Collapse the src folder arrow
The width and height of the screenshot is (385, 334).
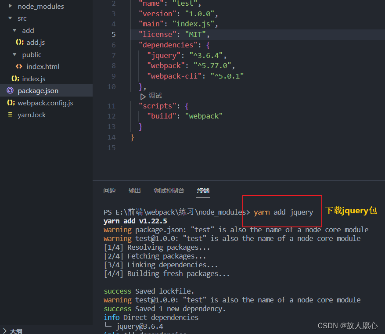pos(10,18)
